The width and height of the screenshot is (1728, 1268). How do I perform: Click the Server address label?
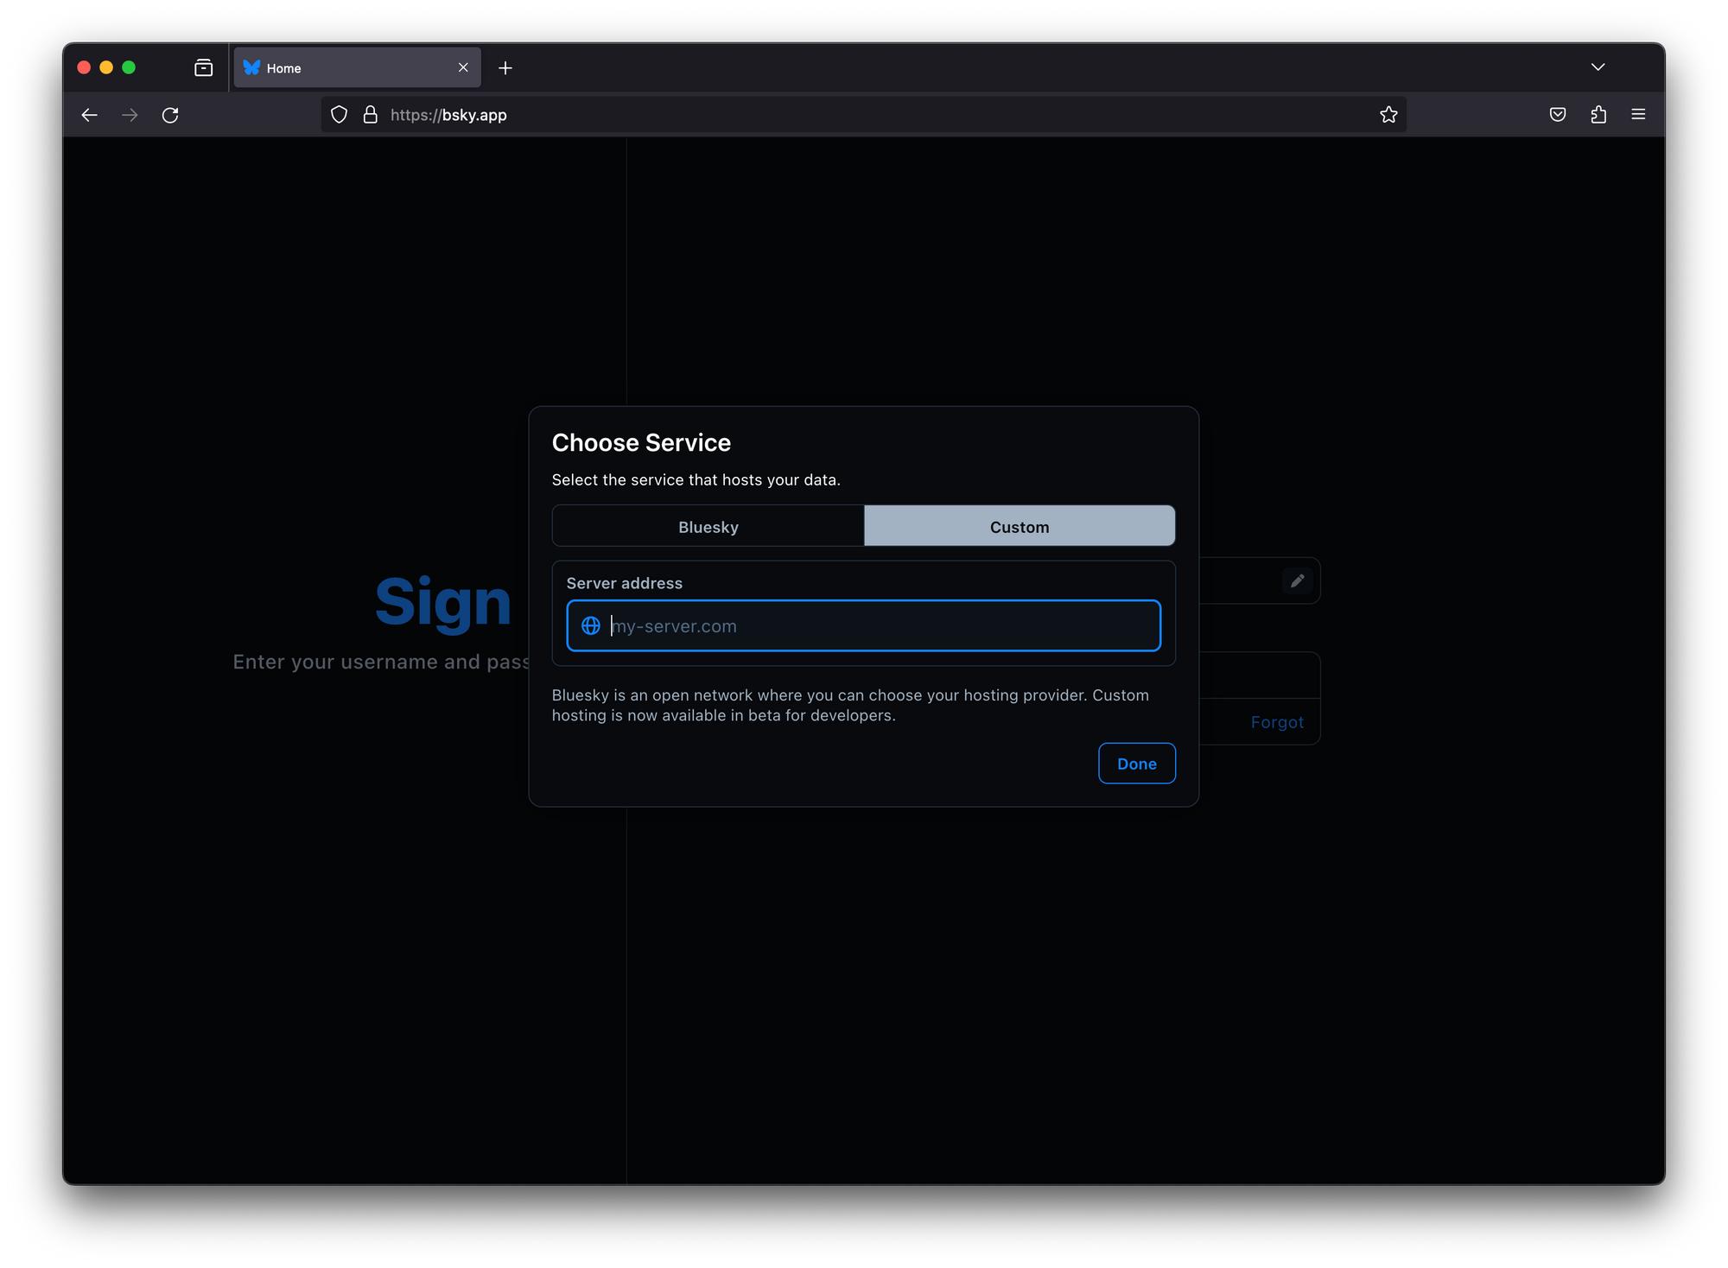point(624,583)
